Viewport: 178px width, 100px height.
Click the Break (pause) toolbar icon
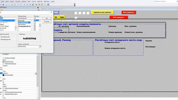[27, 4]
